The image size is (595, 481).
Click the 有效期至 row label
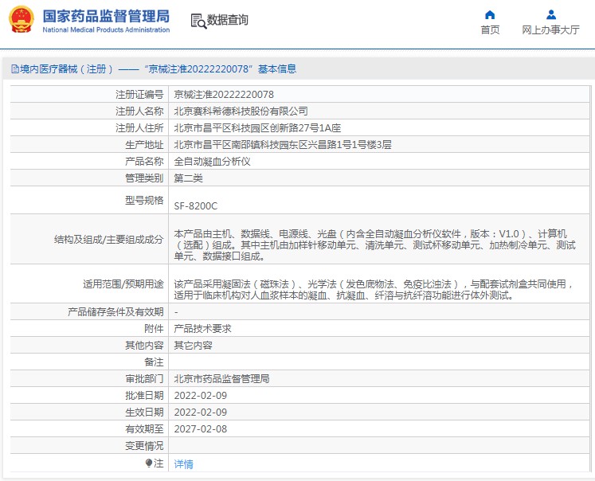[x=144, y=428]
